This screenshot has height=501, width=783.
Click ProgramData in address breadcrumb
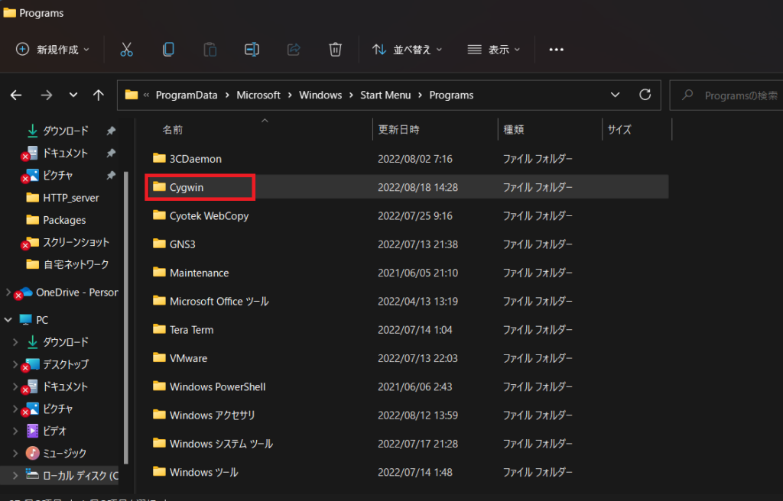pyautogui.click(x=187, y=95)
